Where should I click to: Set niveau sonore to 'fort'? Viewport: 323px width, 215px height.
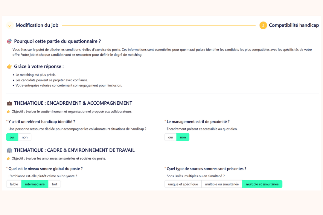[54, 184]
